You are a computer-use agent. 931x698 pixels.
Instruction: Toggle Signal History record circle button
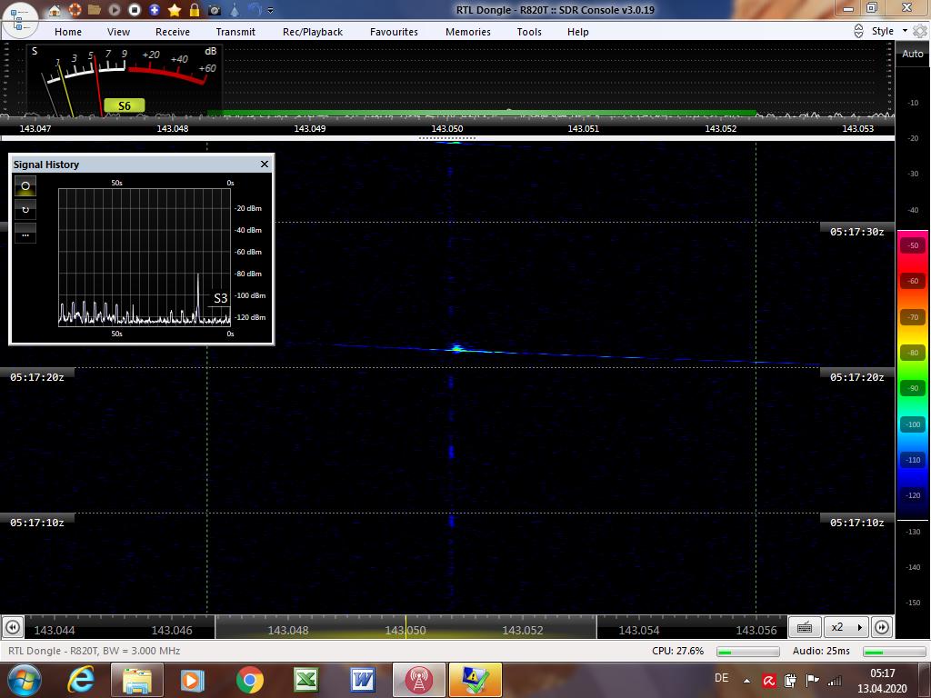25,185
